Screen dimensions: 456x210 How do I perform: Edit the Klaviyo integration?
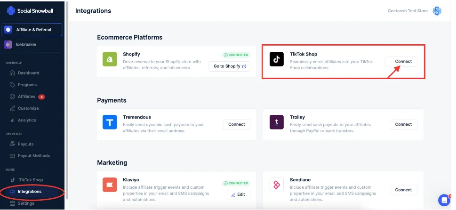click(239, 194)
